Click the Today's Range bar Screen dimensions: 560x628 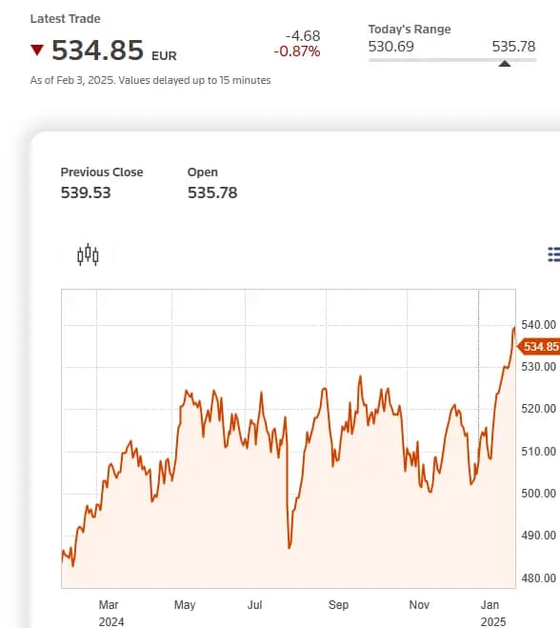tap(452, 60)
